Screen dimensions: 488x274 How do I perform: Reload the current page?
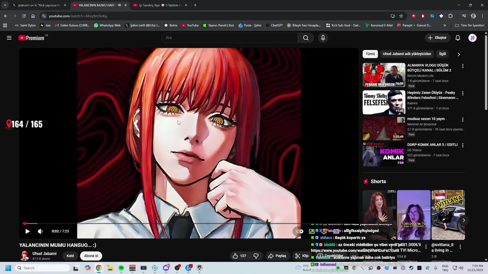[24, 16]
